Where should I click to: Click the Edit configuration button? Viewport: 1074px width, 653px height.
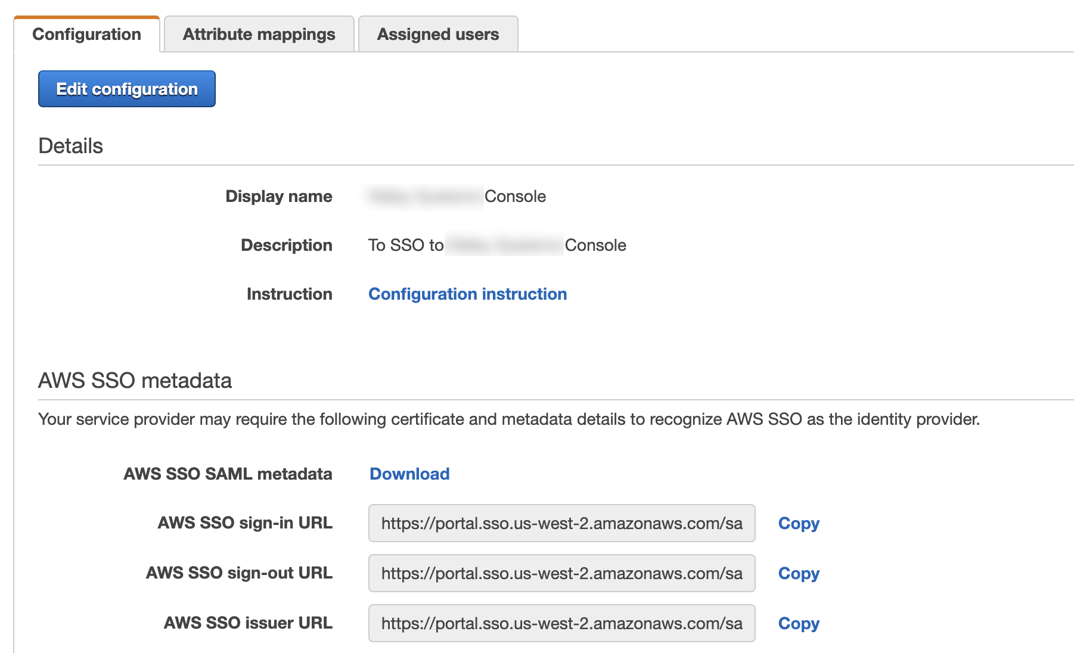(127, 89)
